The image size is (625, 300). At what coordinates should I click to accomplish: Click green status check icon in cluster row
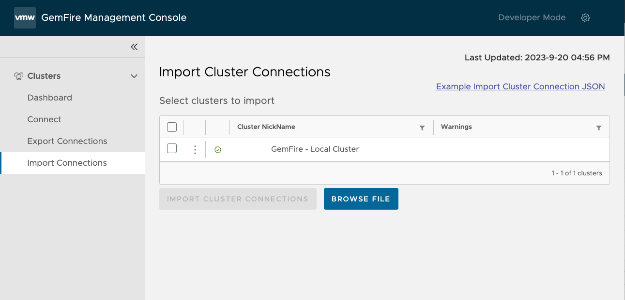tap(218, 150)
